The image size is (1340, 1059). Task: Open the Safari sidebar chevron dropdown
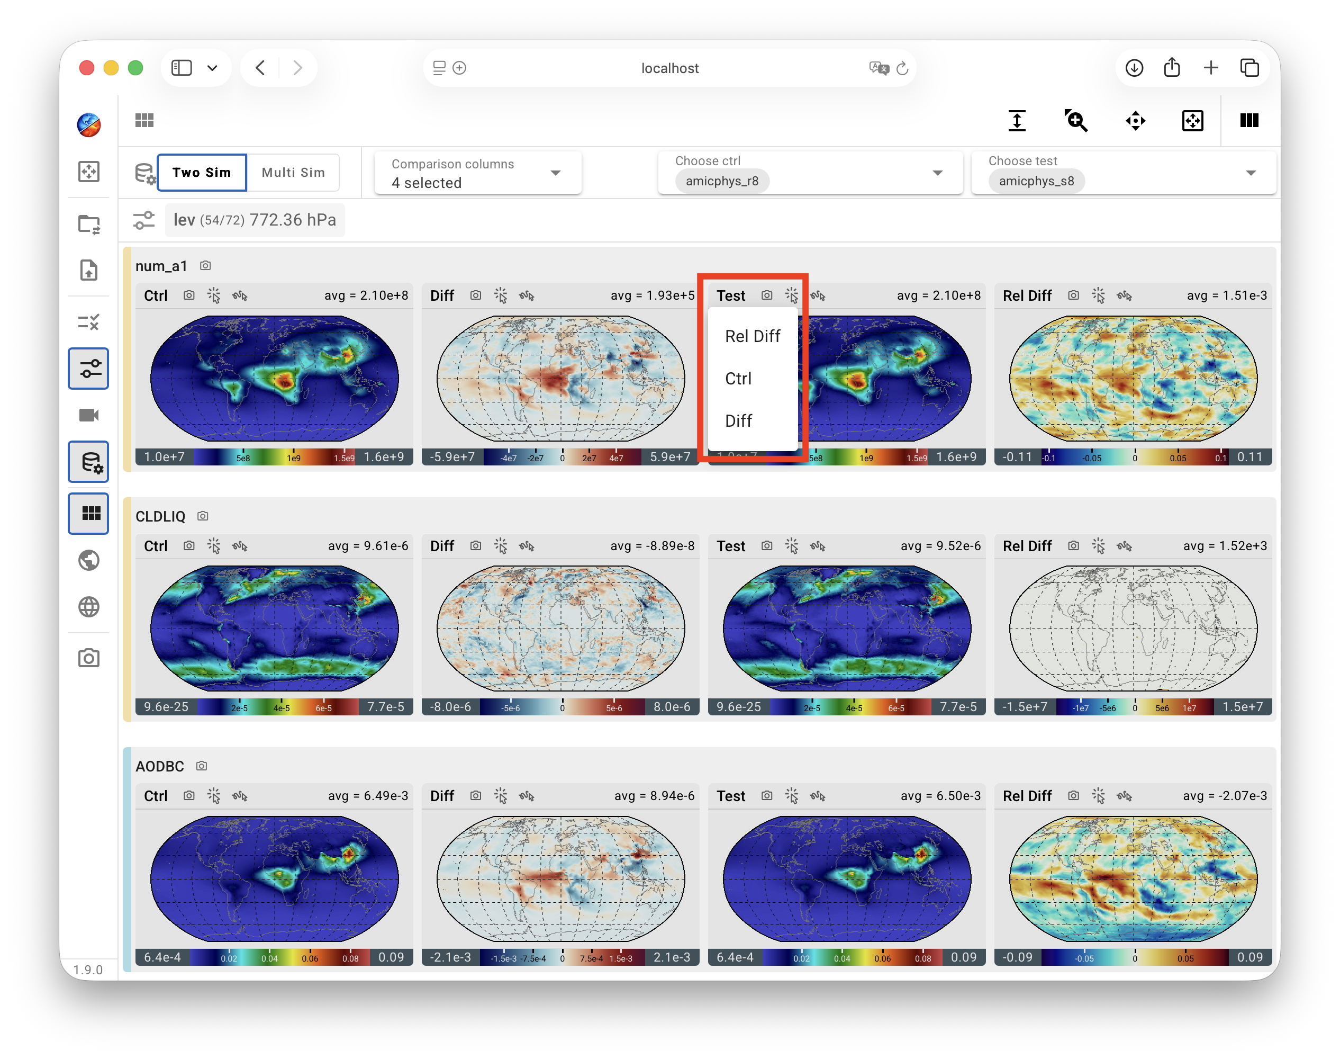[x=212, y=68]
